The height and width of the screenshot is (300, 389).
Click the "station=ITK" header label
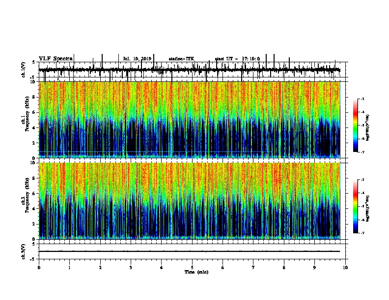click(x=181, y=59)
